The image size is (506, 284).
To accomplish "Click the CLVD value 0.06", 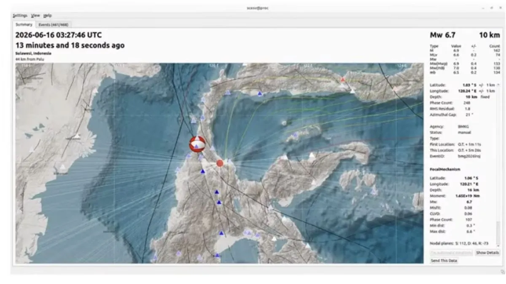I will (x=468, y=214).
